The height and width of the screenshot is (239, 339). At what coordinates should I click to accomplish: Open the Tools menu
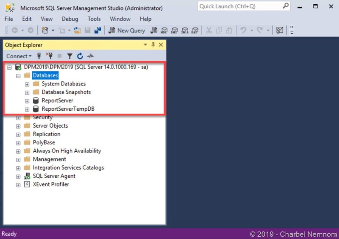click(x=94, y=19)
